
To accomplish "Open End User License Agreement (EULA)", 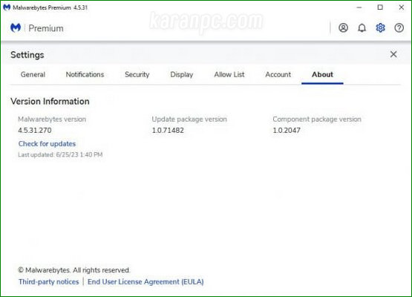I will click(x=145, y=281).
